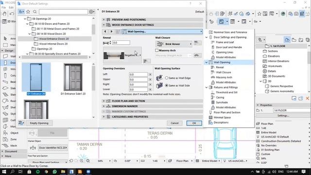Click the wall closure orientation icon beside Brick Veneer
Image resolution: width=311 pixels, height=175 pixels.
(197, 43)
